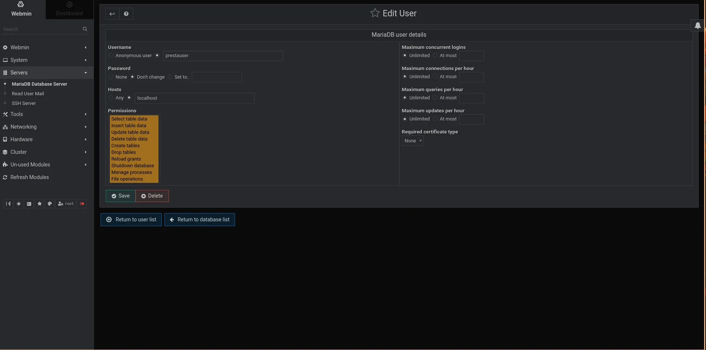Screen dimensions: 706x350
Task: Open the notifications bell
Action: [698, 26]
